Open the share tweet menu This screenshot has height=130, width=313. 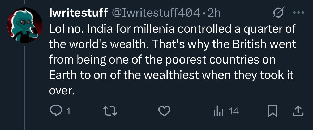coord(298,111)
